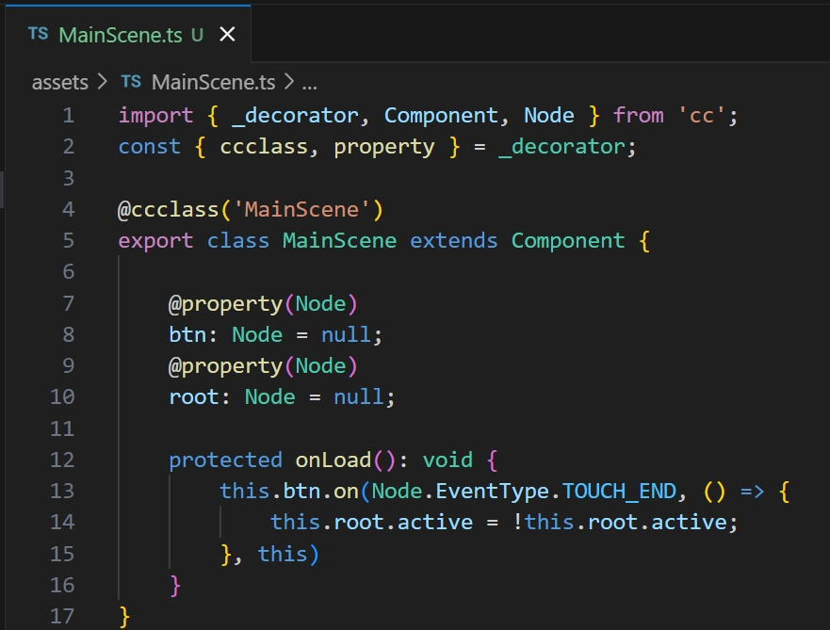The height and width of the screenshot is (630, 830).
Task: Click 'this' argument on line 15
Action: pos(282,554)
